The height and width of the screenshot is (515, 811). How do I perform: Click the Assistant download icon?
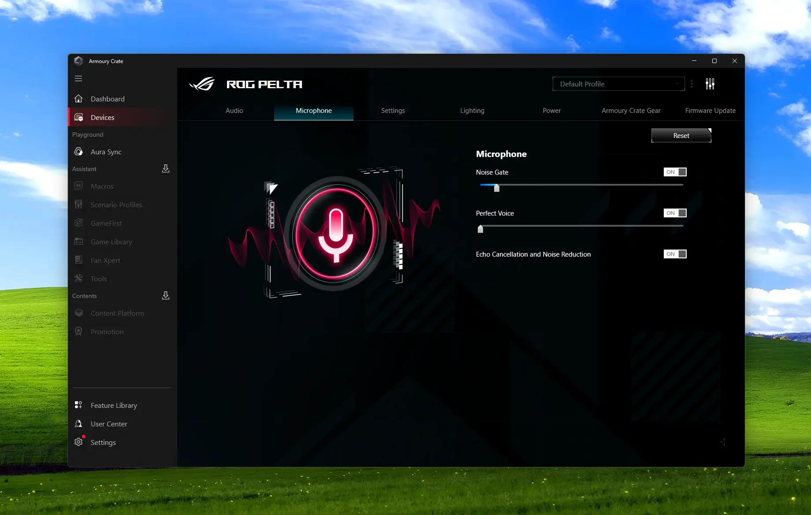[x=166, y=168]
